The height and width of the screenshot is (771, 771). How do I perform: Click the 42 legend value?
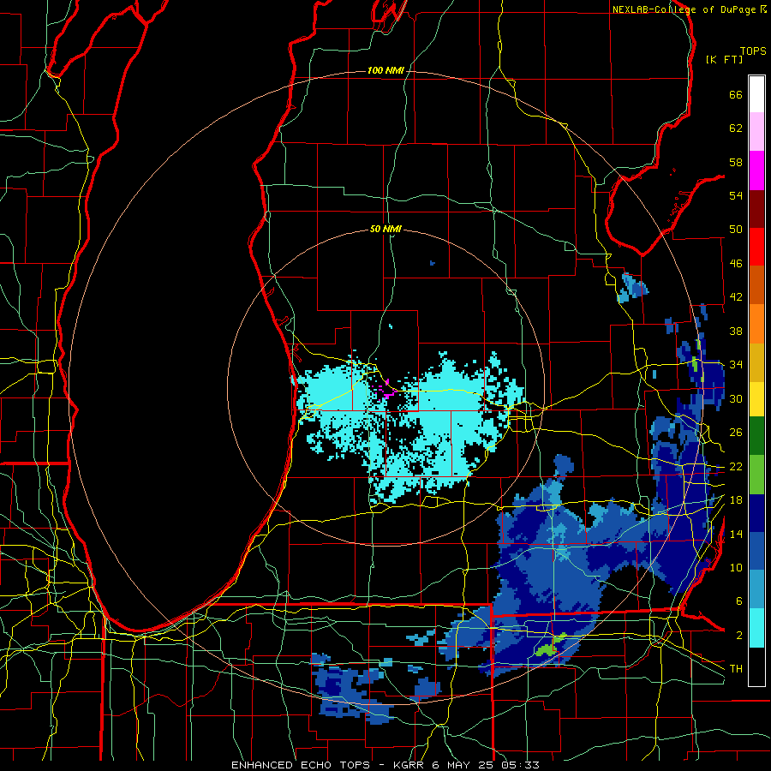click(736, 297)
